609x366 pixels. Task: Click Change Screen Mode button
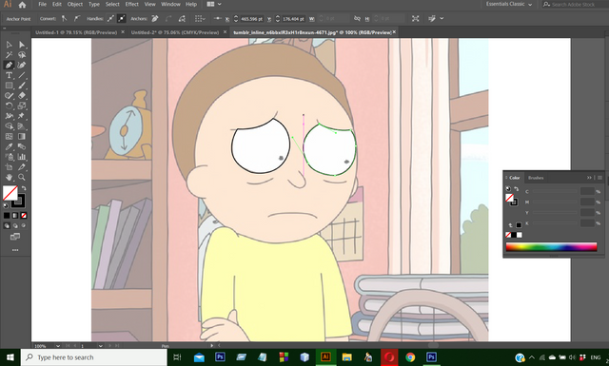(x=15, y=237)
